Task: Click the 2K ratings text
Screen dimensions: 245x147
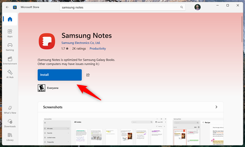Action: pos(79,48)
